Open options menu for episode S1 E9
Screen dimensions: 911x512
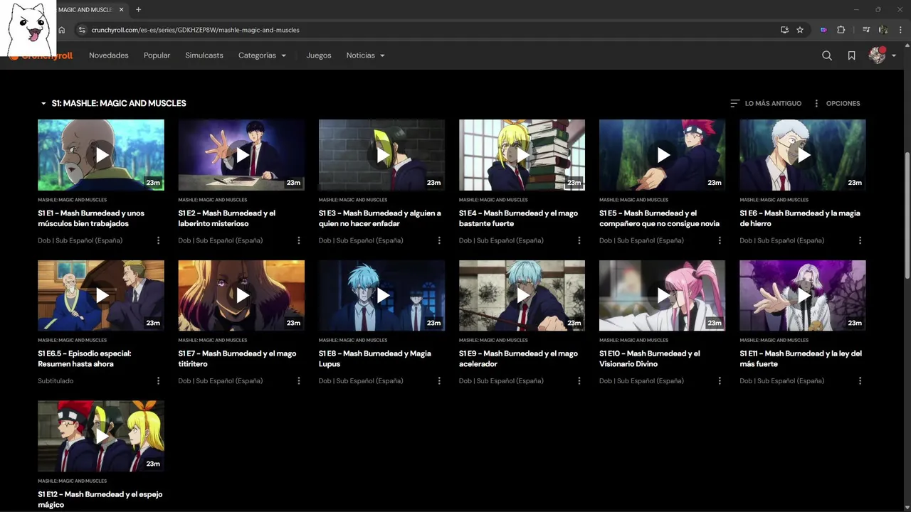[x=579, y=380]
